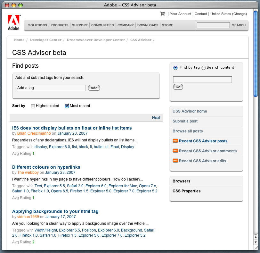Click the scrollbar up arrow
The height and width of the screenshot is (253, 260).
click(256, 237)
